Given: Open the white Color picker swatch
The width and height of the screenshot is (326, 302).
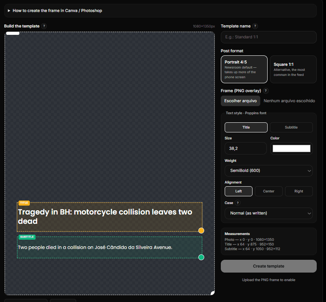Looking at the screenshot, I should click(x=292, y=148).
